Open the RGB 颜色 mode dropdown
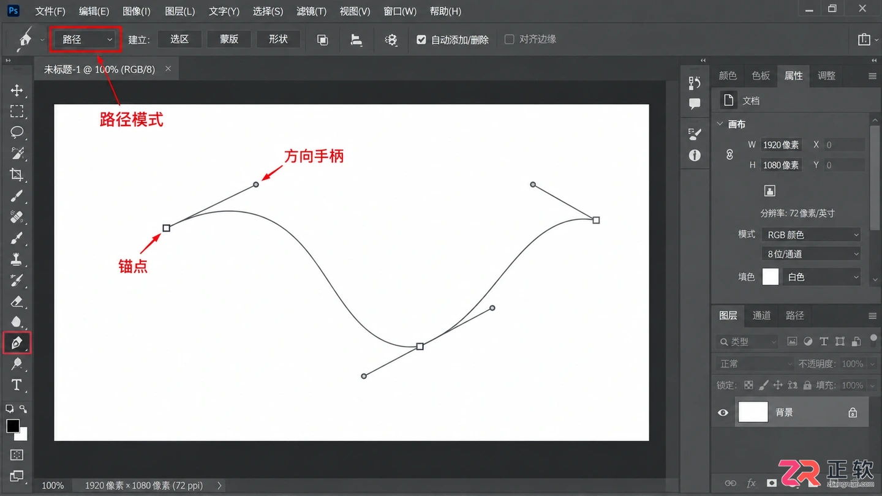 pos(812,235)
